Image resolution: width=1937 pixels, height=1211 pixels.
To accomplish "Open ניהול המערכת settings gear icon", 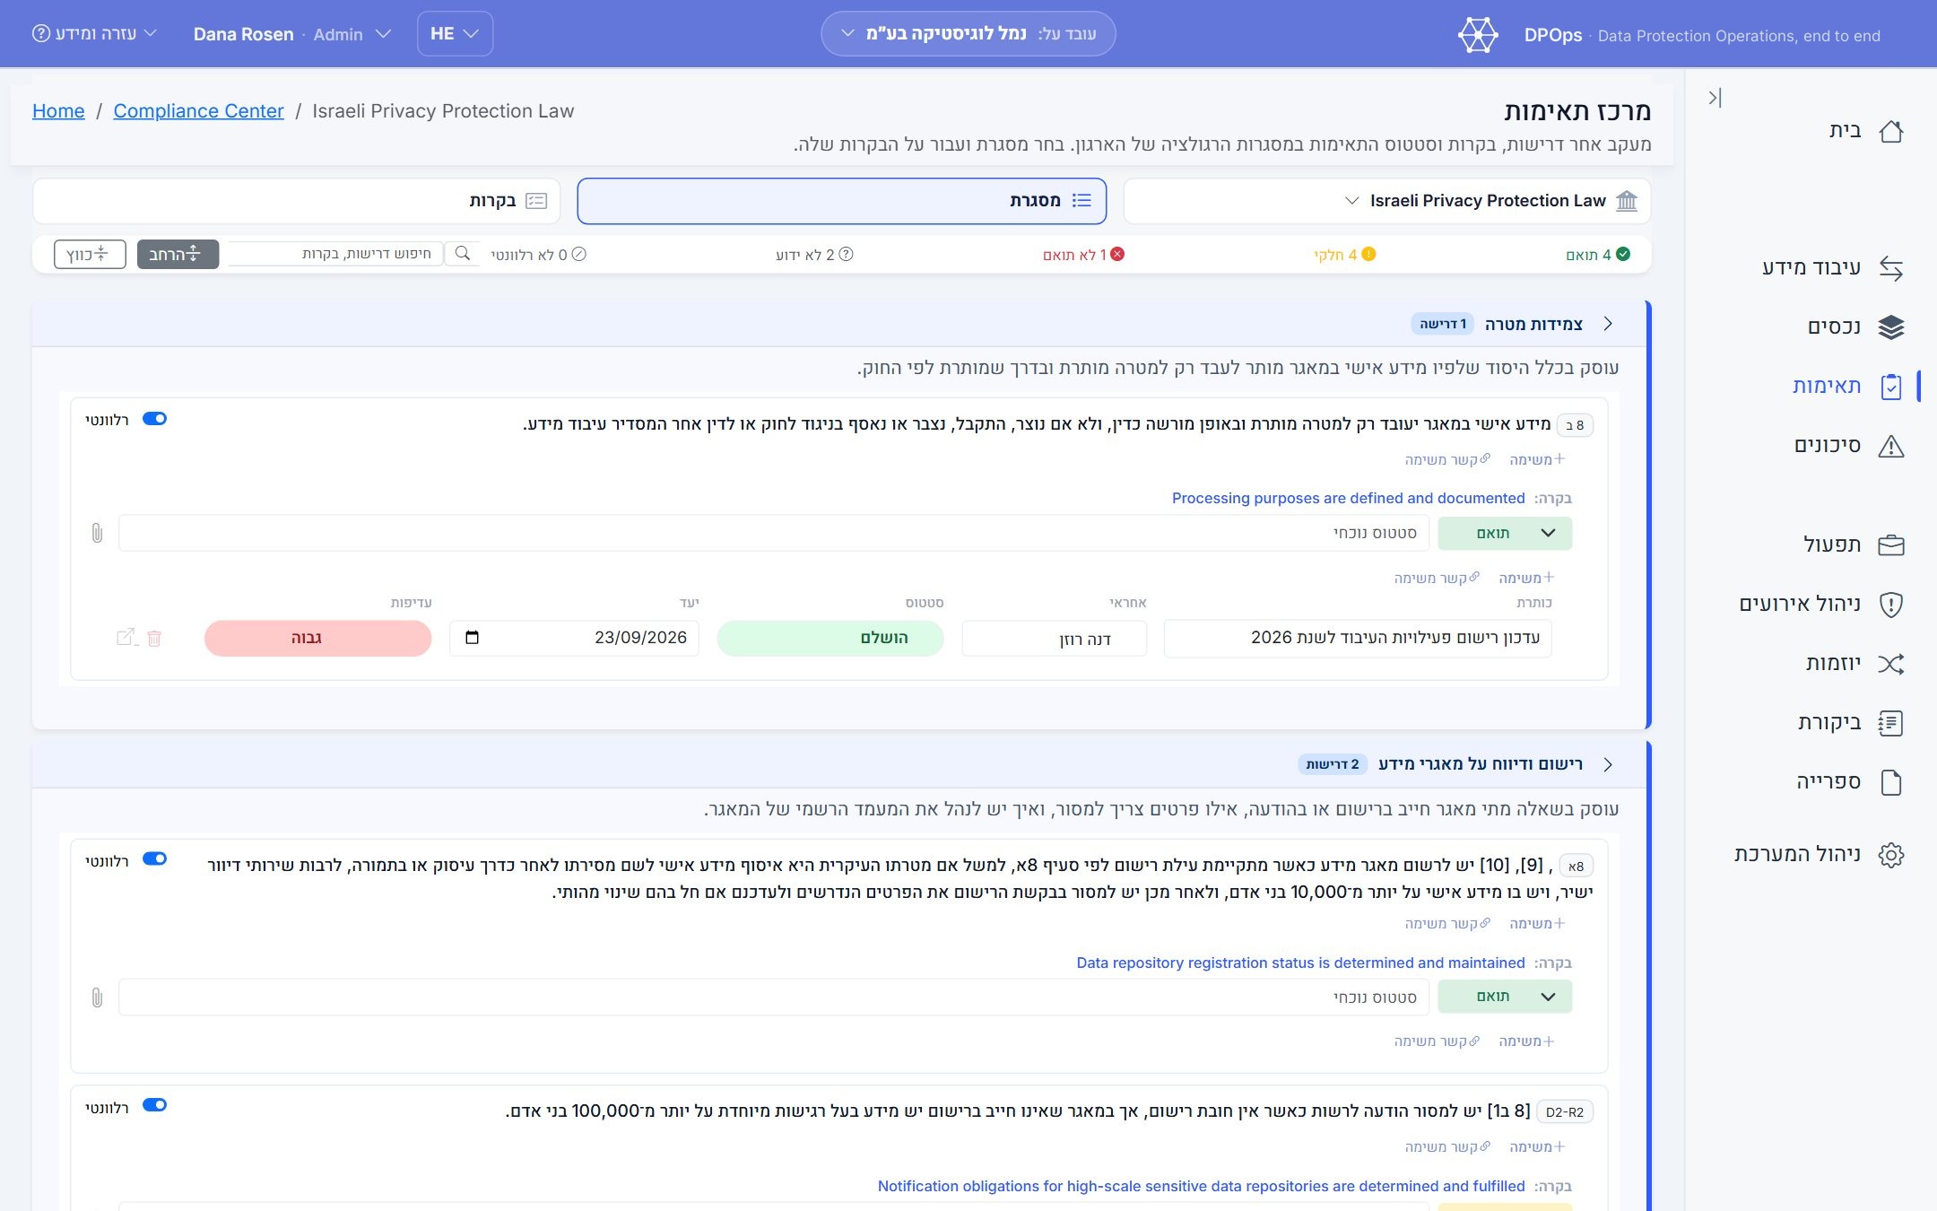I will click(x=1890, y=855).
